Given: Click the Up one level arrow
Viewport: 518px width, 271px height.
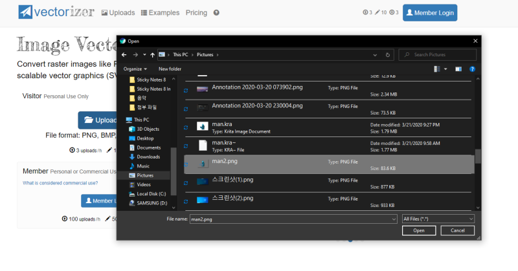Looking at the screenshot, I should click(152, 55).
